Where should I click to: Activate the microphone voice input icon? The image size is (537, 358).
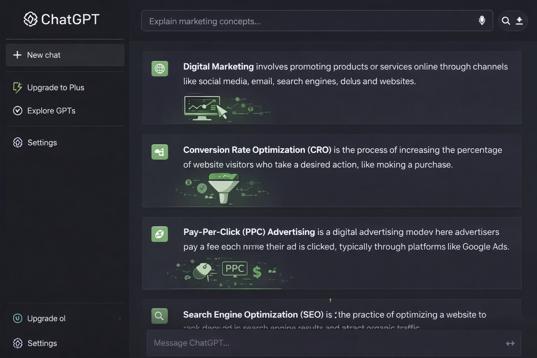click(x=482, y=20)
